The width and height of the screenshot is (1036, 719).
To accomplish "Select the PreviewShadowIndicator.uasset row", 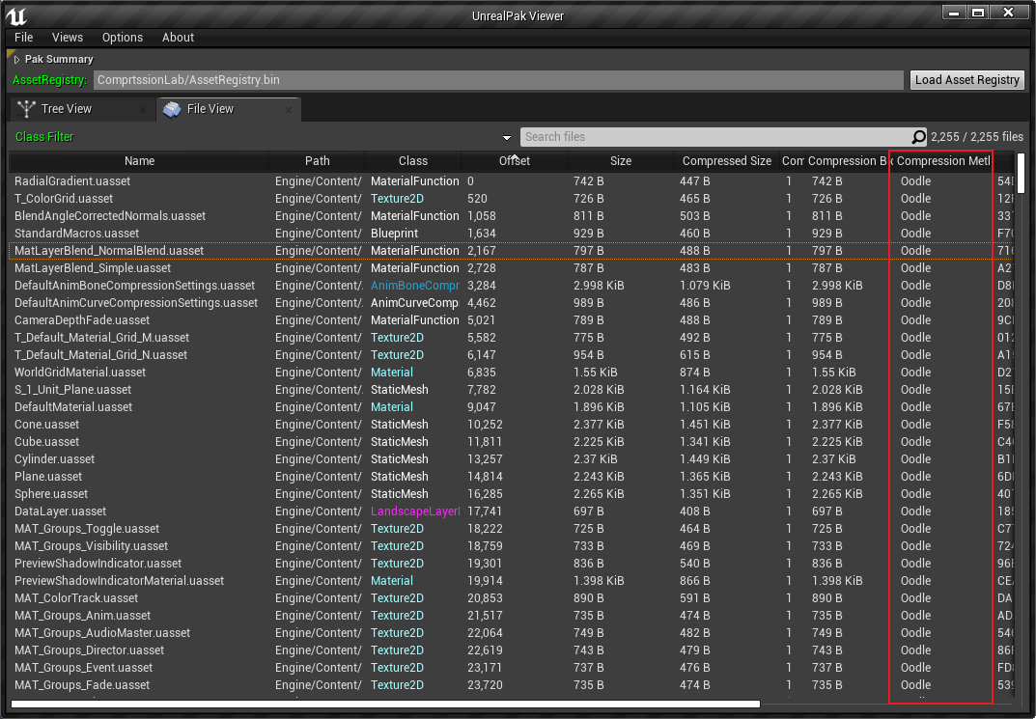I will click(x=512, y=564).
